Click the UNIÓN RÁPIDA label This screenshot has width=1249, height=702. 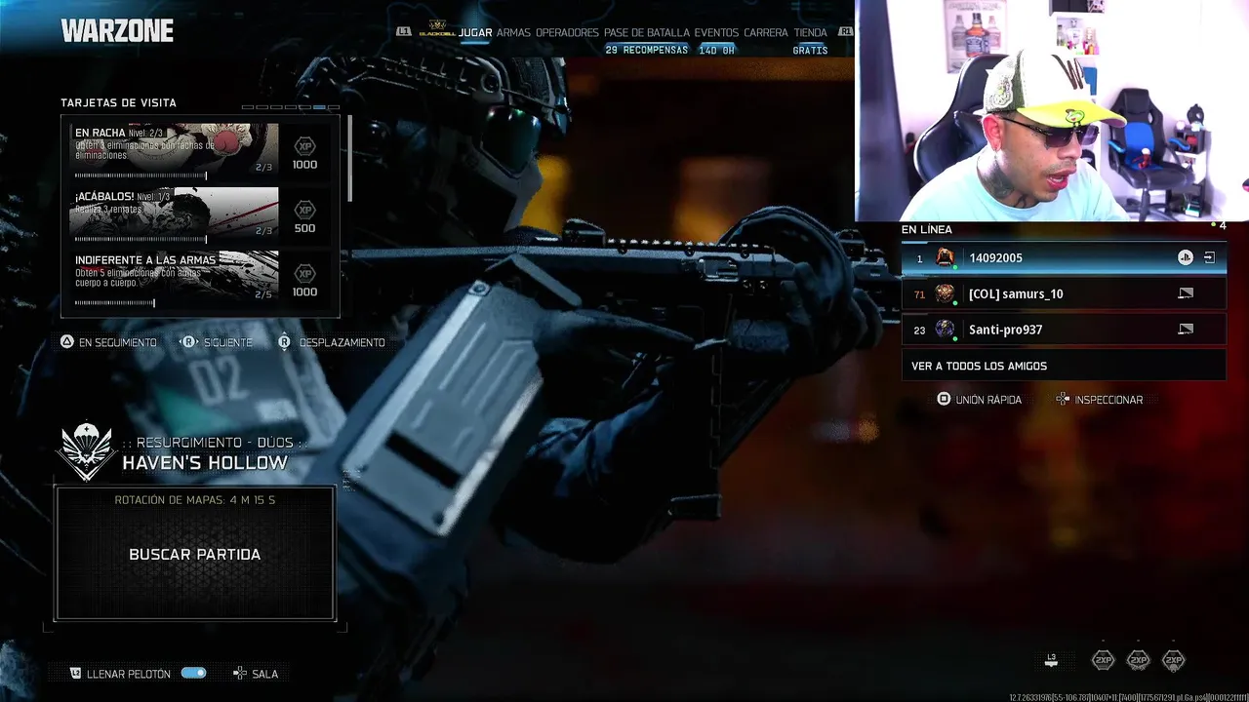point(988,400)
